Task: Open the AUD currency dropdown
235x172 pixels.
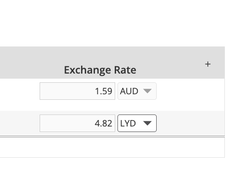Action: 137,91
